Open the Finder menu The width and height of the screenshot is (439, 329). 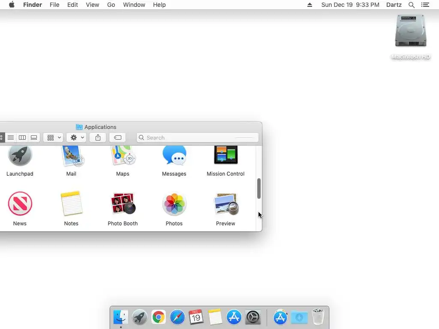pyautogui.click(x=33, y=5)
